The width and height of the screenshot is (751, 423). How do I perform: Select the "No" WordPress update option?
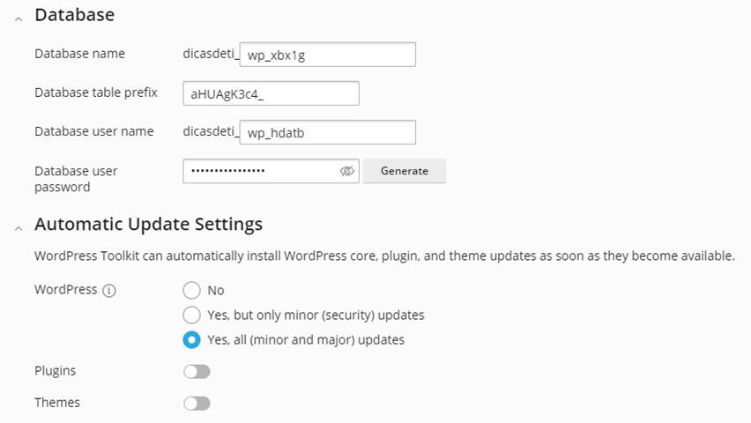pyautogui.click(x=191, y=290)
